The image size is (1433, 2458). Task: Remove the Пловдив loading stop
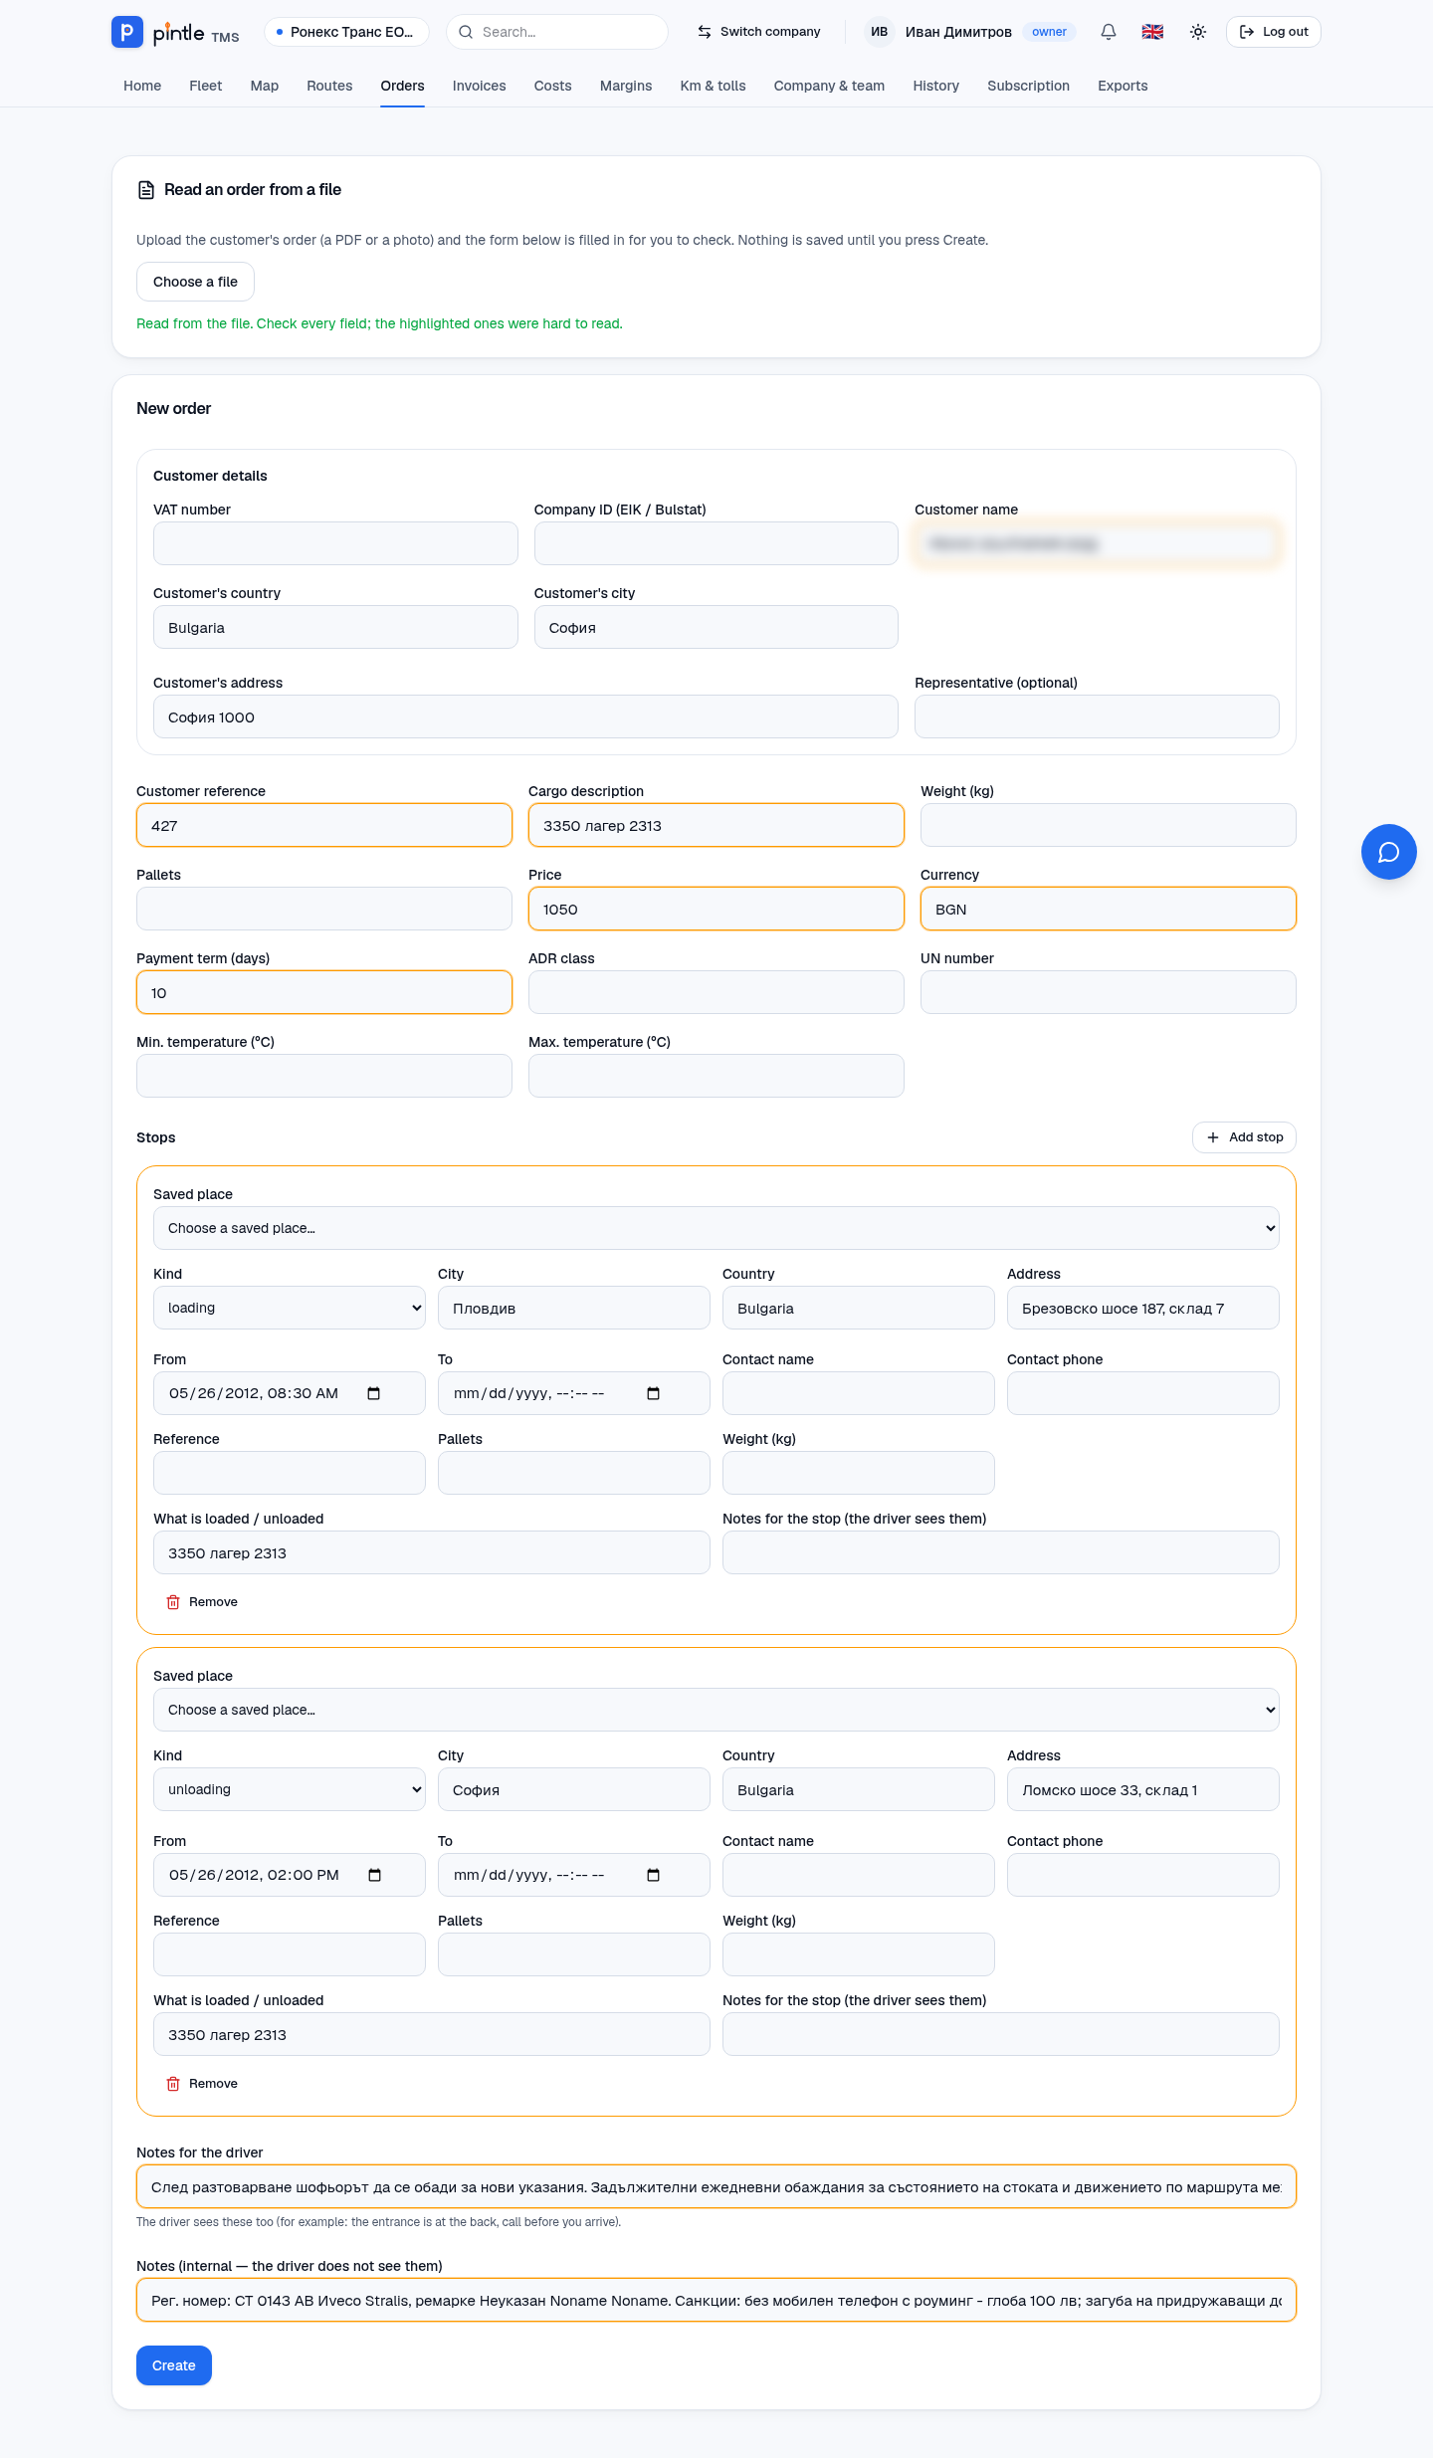[x=202, y=1602]
